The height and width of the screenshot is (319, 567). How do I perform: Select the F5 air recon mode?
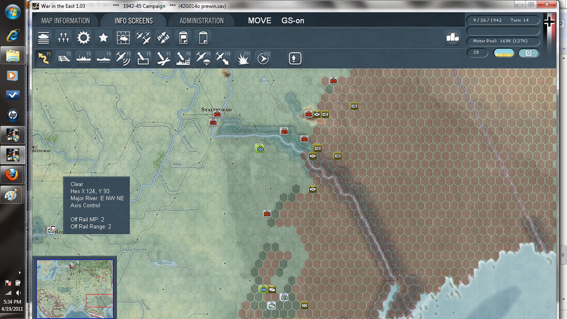point(123,58)
